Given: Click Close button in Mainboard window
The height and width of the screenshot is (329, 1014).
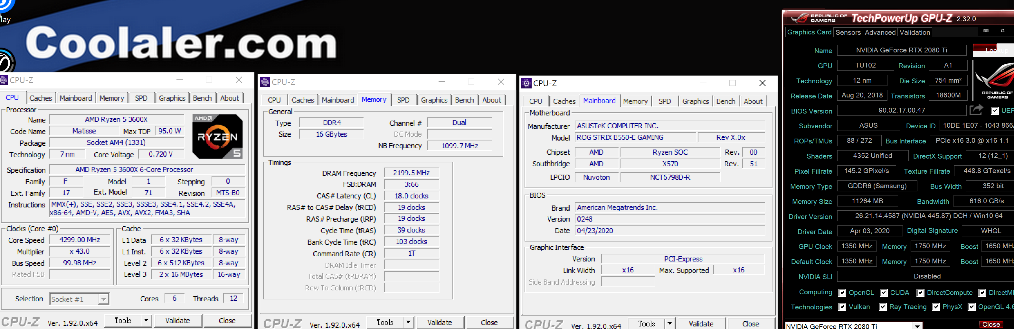Looking at the screenshot, I should click(x=751, y=324).
